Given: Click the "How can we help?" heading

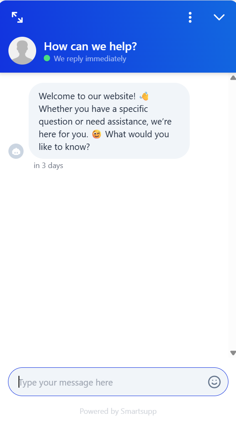Looking at the screenshot, I should (x=90, y=46).
